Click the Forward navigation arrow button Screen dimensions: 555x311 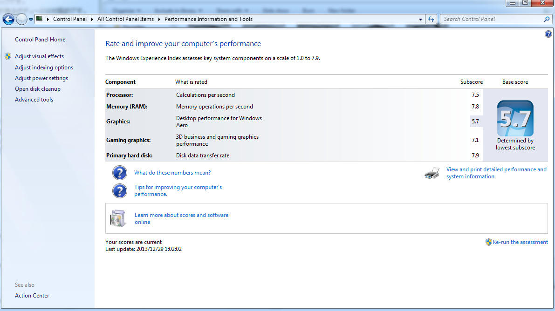tap(21, 19)
